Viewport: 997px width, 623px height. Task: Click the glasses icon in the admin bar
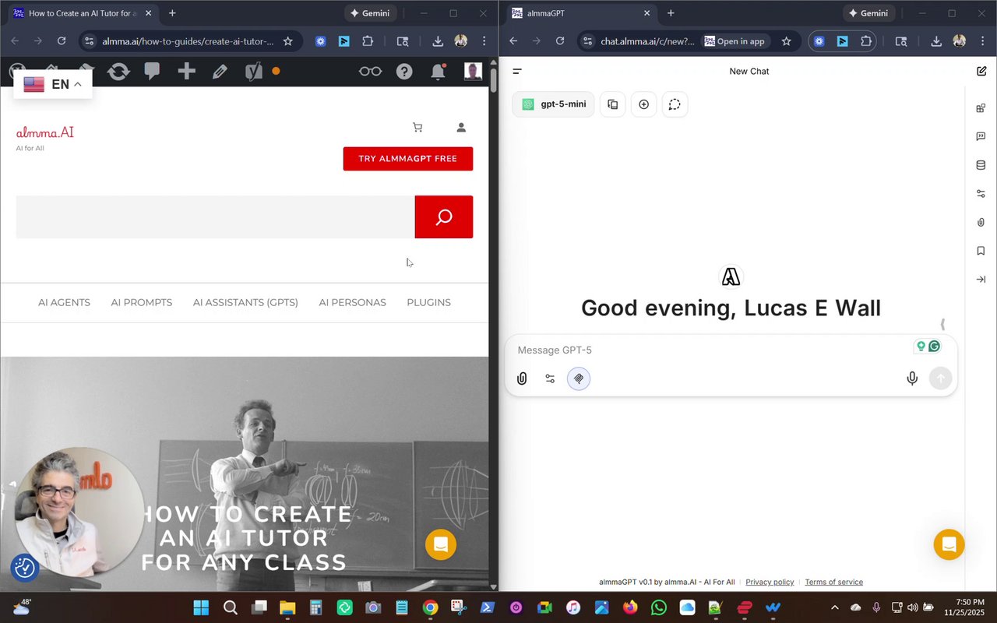370,72
